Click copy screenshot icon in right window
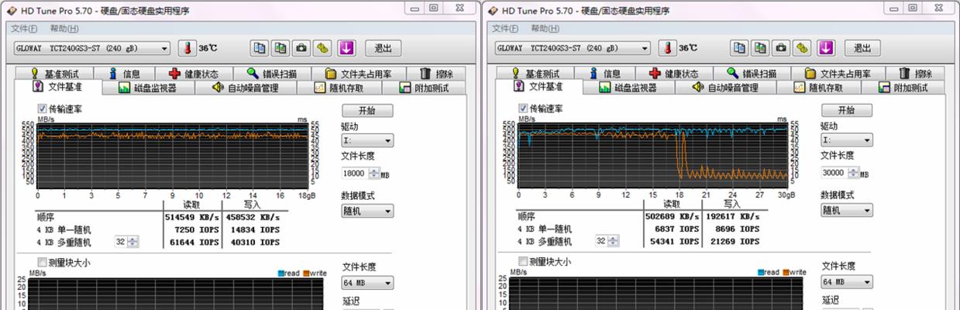Image resolution: width=960 pixels, height=310 pixels. pos(762,48)
